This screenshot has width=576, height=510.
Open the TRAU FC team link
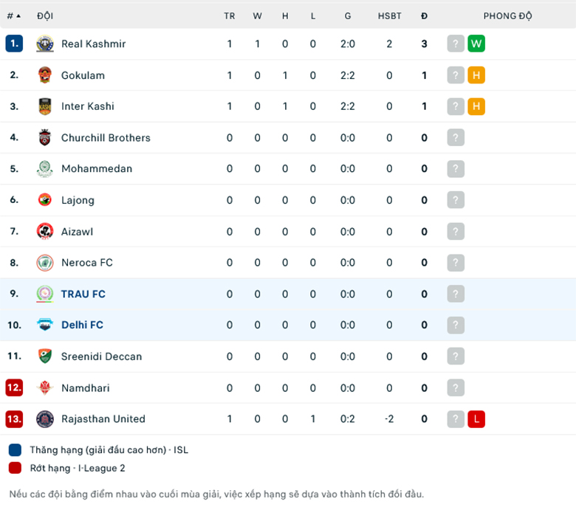83,294
